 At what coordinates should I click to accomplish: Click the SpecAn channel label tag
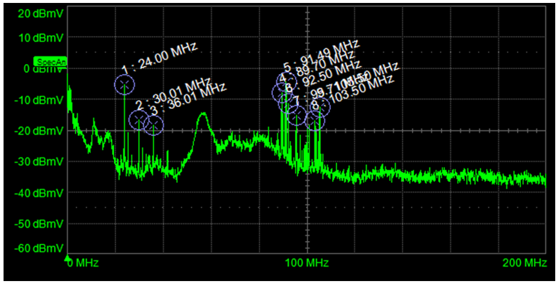point(50,61)
